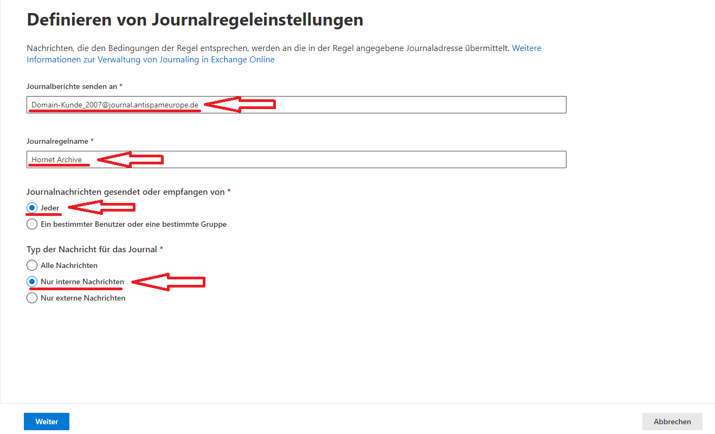The height and width of the screenshot is (434, 715).
Task: Click the Definieren von Journalregeleinstellungen heading
Action: click(x=195, y=20)
